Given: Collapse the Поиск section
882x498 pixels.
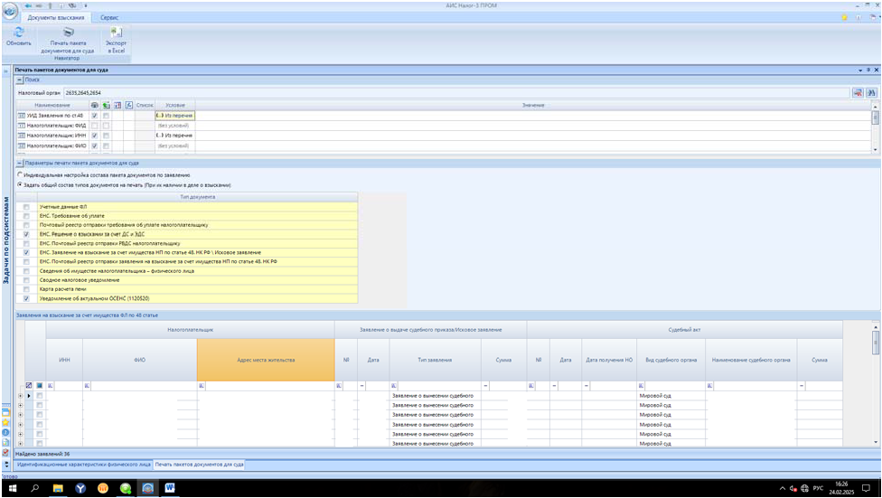Looking at the screenshot, I should click(20, 80).
